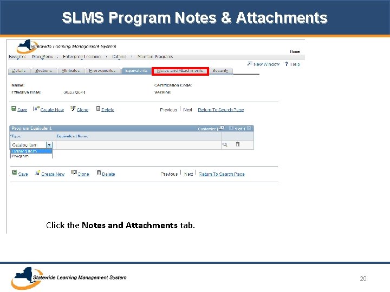This screenshot has width=390, height=292.
Task: Click the next row arrow in grid header
Action: pos(249,128)
